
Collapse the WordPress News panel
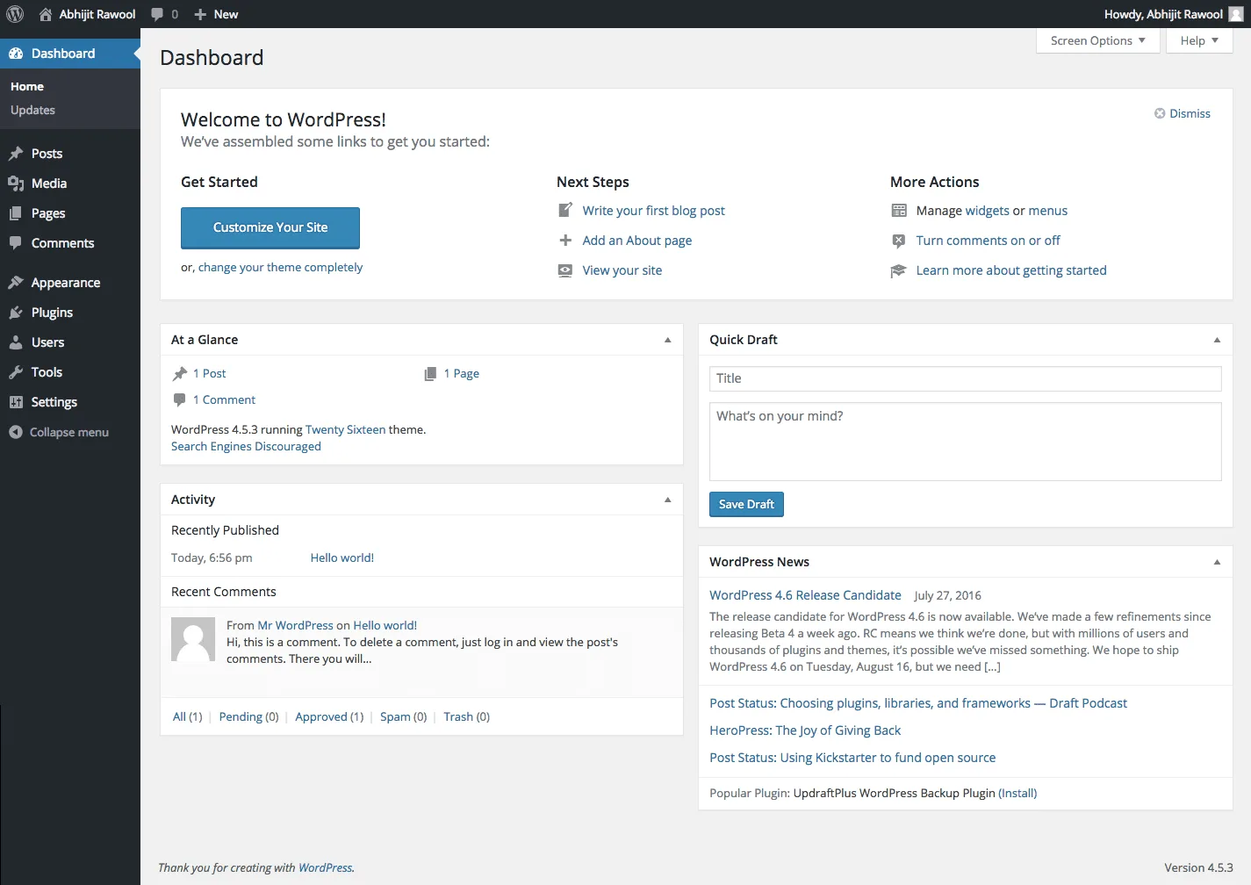pyautogui.click(x=1217, y=562)
